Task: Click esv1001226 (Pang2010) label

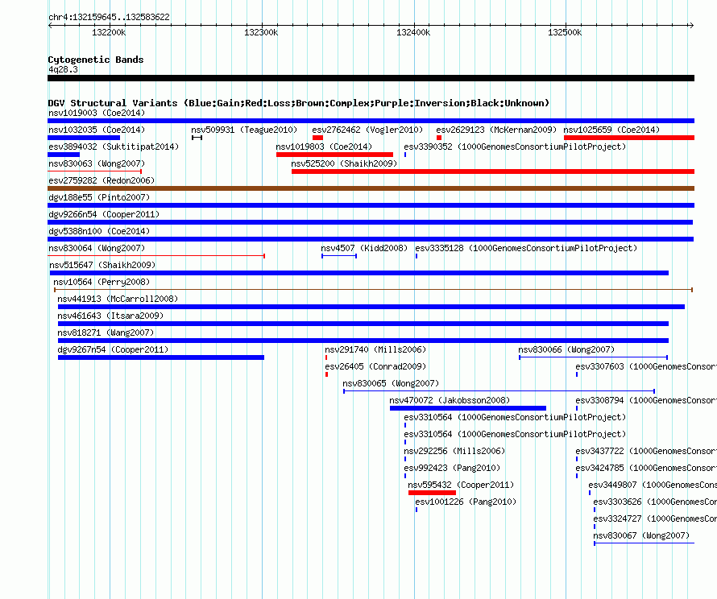Action: pyautogui.click(x=466, y=502)
